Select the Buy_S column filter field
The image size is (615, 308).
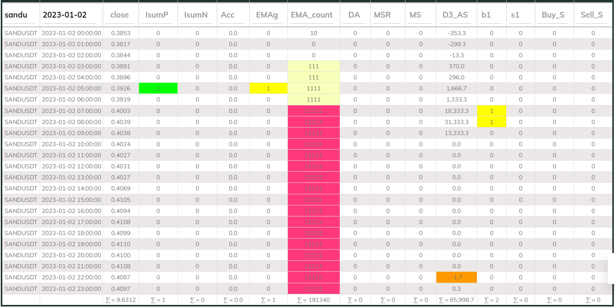[x=553, y=15]
